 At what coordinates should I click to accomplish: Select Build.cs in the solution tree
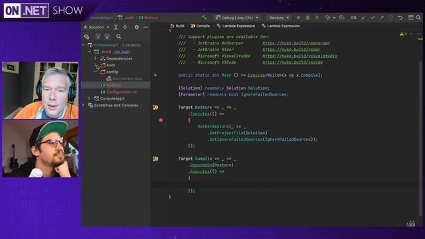[114, 85]
